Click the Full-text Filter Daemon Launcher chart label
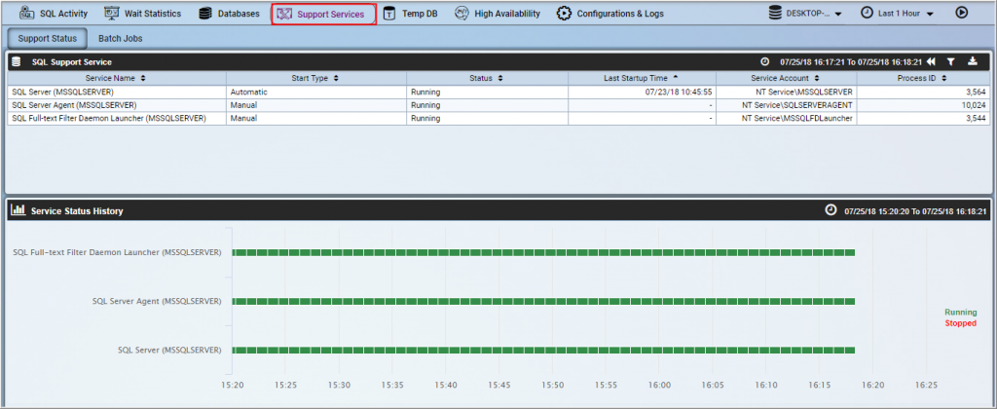Image resolution: width=997 pixels, height=409 pixels. click(x=117, y=252)
